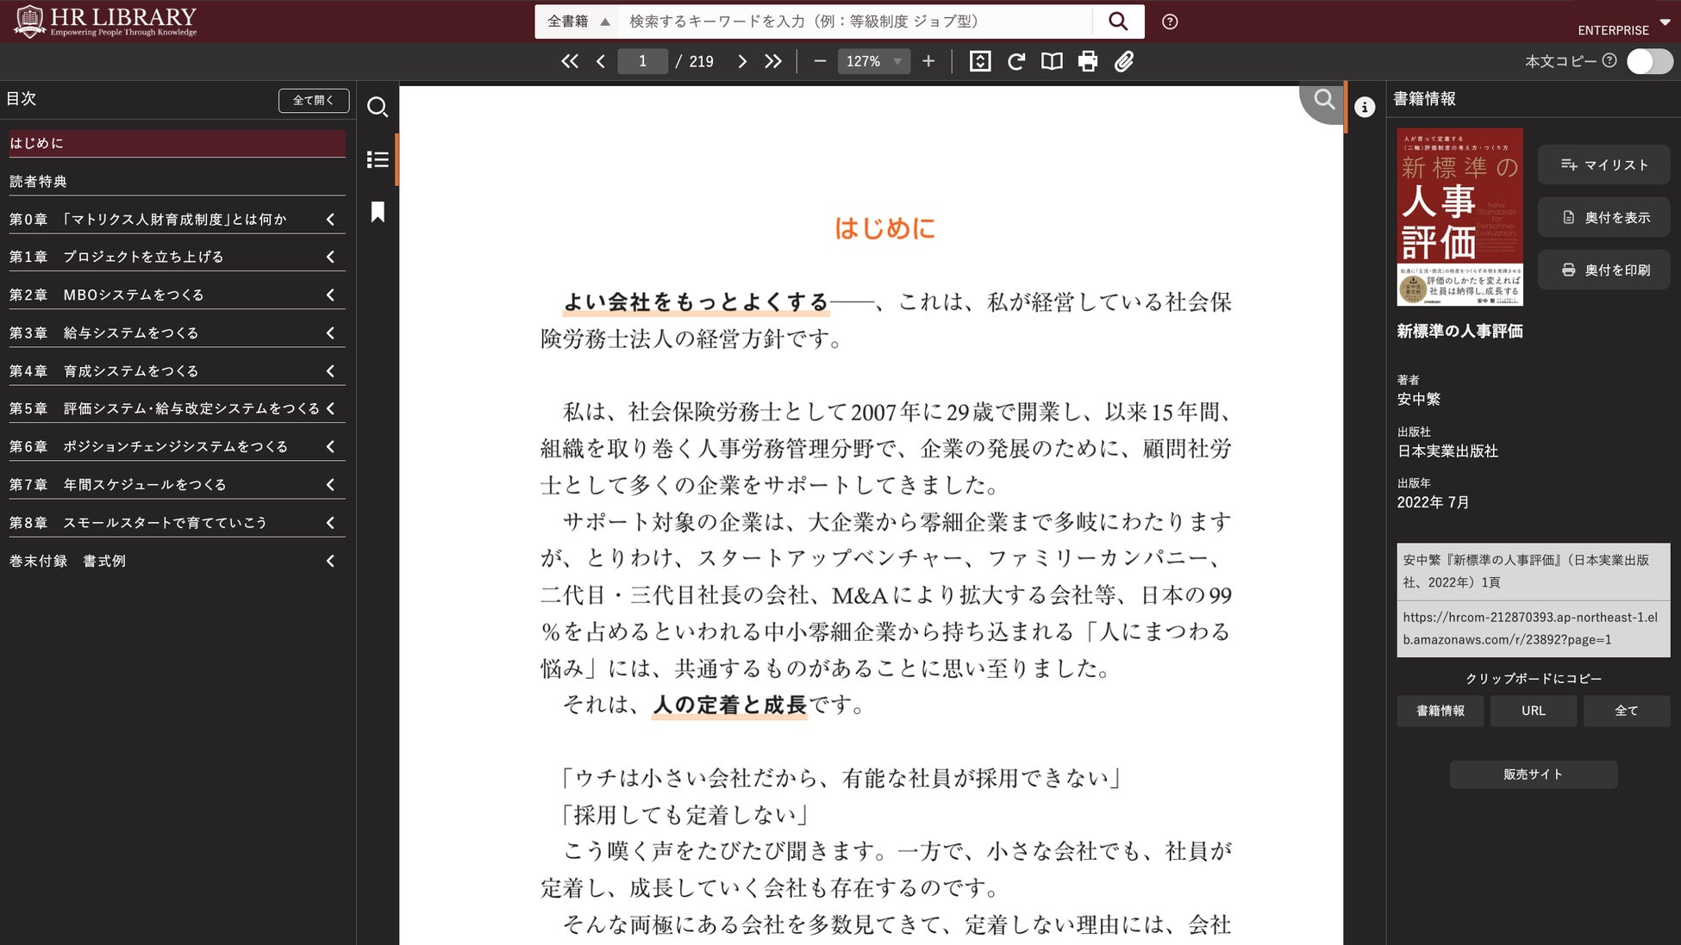Image resolution: width=1681 pixels, height=945 pixels.
Task: Expand chapter 第3章 給与システムをつくる
Action: tap(330, 333)
